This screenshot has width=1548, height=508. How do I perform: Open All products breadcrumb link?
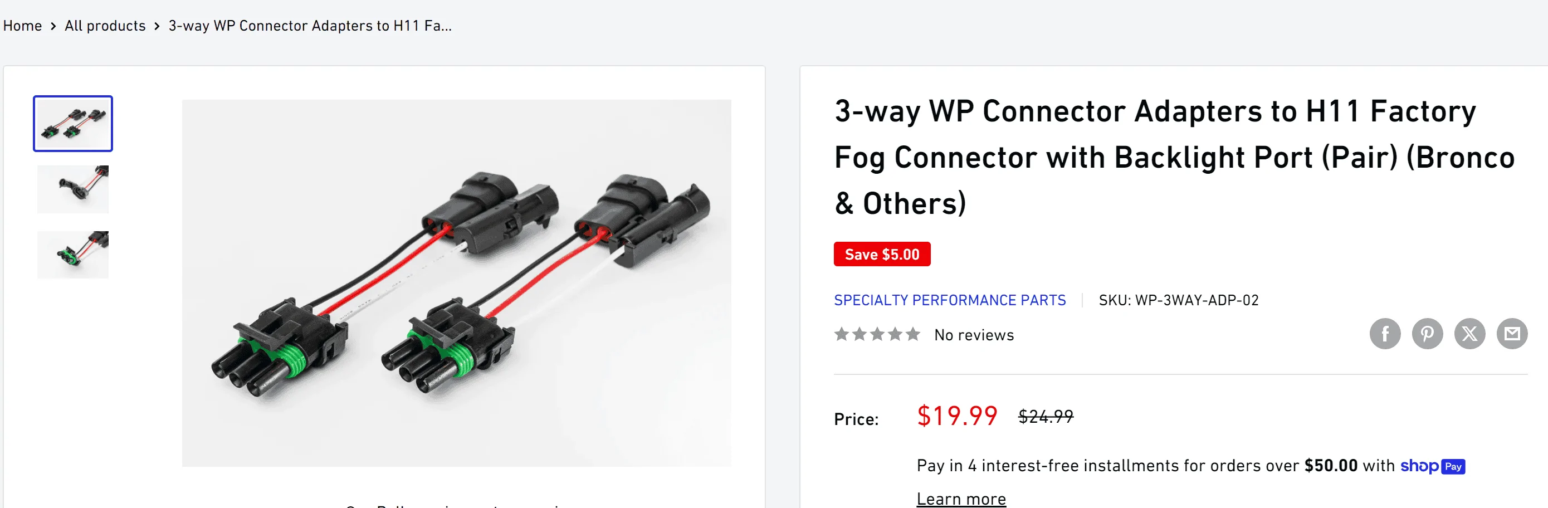[105, 26]
